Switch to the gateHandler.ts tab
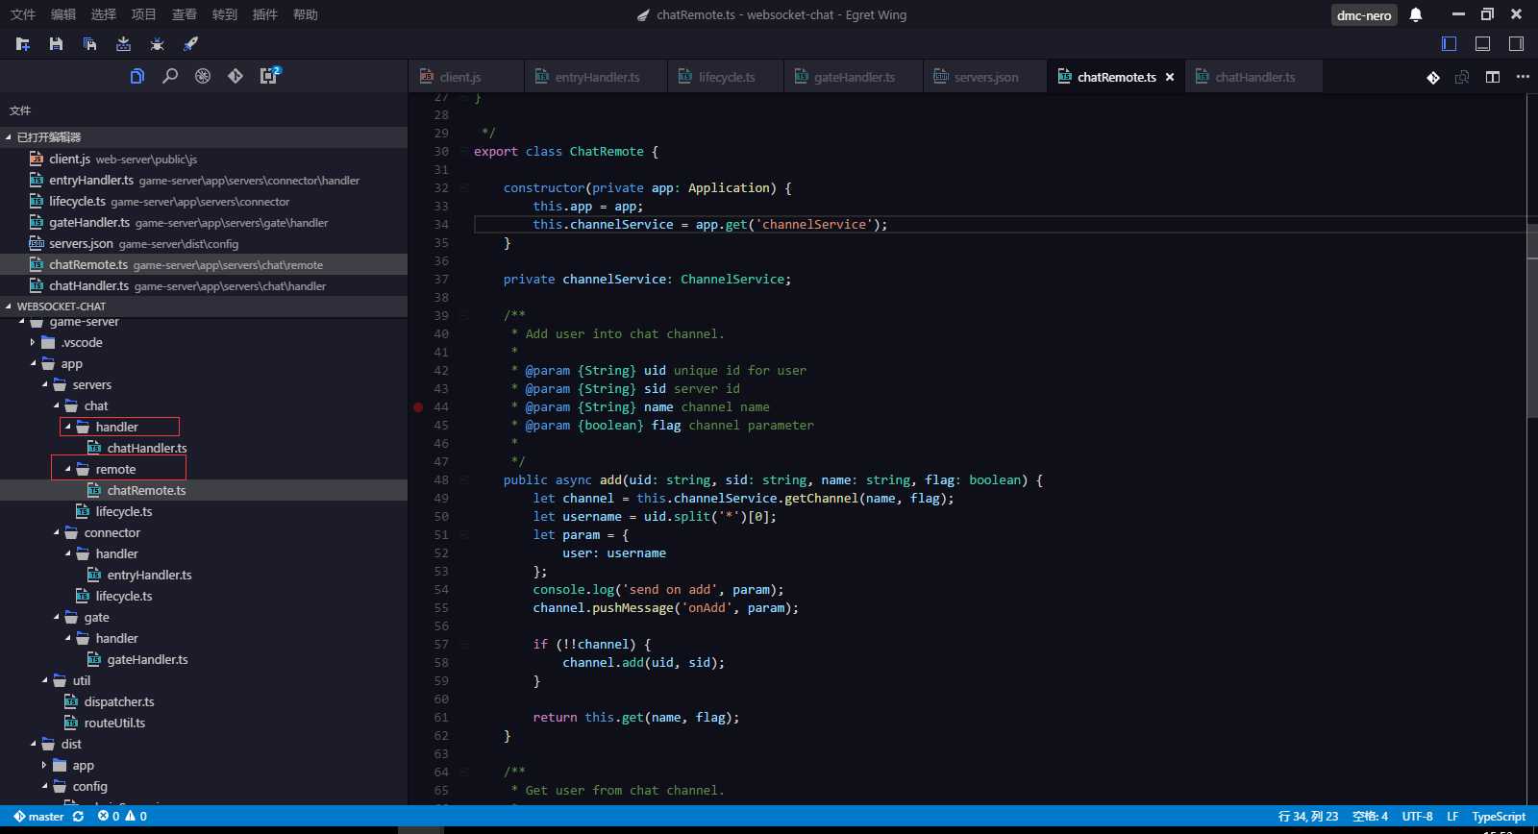The height and width of the screenshot is (834, 1538). (854, 77)
